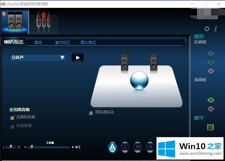
Task: Select preset A button
Action: [112, 147]
